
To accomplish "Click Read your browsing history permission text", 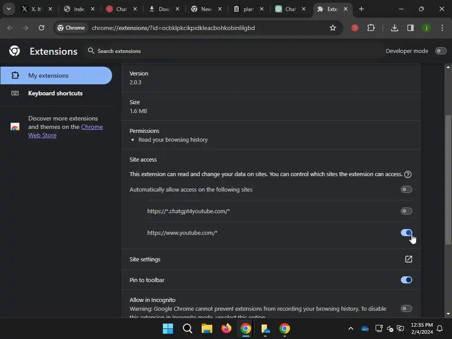I will click(x=173, y=140).
